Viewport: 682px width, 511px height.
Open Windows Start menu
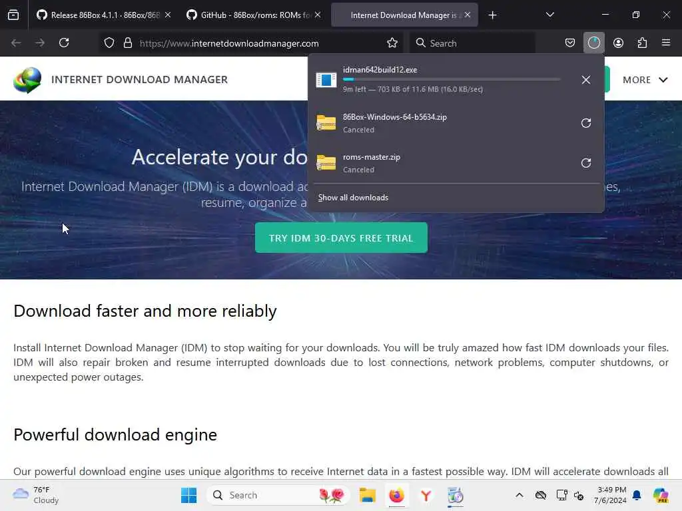click(188, 495)
